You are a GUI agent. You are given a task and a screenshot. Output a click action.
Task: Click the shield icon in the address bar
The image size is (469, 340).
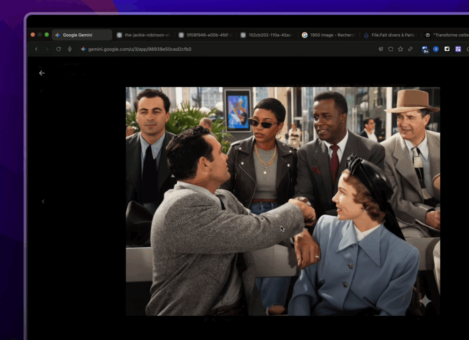[x=391, y=49]
